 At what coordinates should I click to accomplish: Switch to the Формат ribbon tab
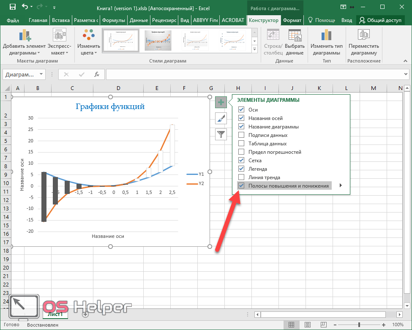coord(292,20)
